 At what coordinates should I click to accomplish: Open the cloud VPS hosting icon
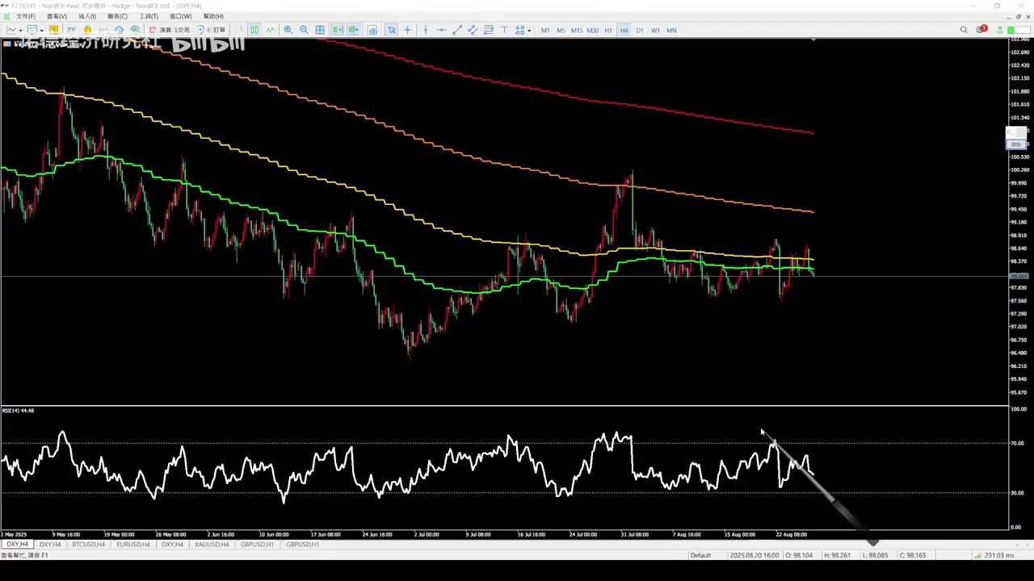pyautogui.click(x=120, y=30)
